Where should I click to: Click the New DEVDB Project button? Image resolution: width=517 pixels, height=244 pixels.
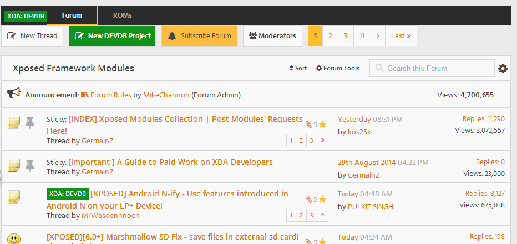coord(112,36)
